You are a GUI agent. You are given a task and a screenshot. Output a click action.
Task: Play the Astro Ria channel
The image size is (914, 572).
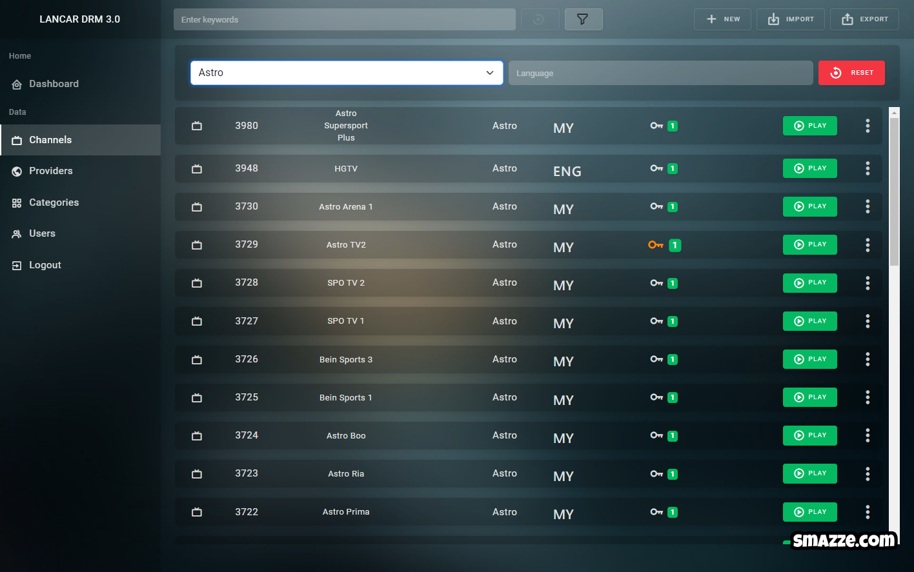(x=810, y=473)
